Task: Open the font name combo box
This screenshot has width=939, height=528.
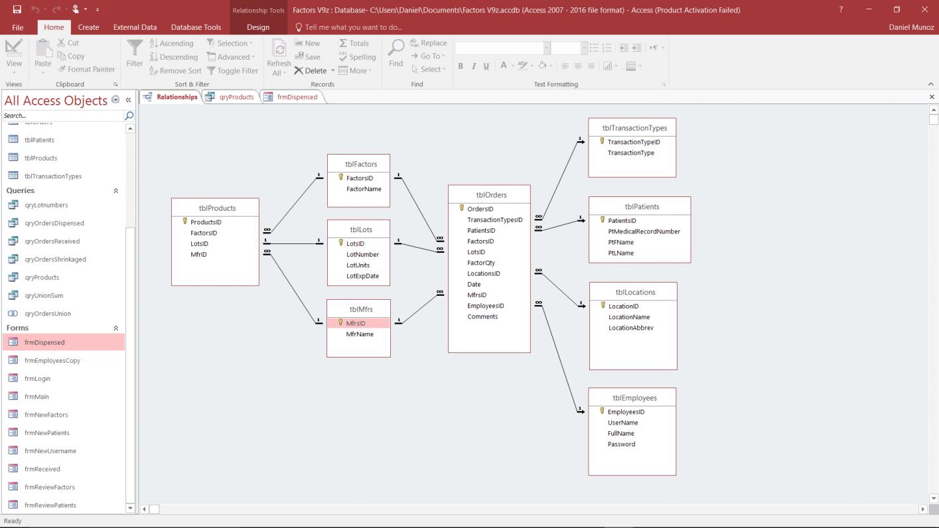Action: coord(503,48)
